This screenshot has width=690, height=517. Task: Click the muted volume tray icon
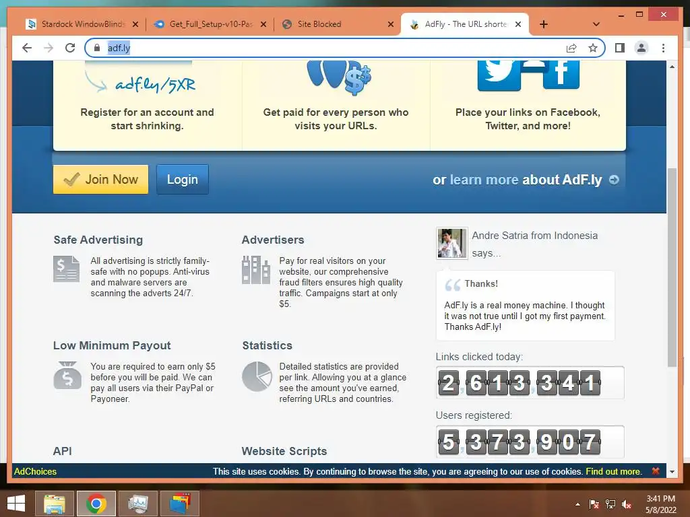[627, 504]
